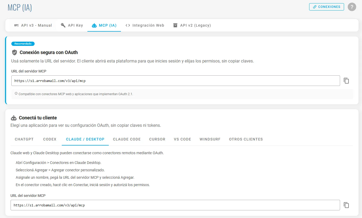Open the CURSOR client tab
Screen dimensions: 362x218
click(157, 139)
